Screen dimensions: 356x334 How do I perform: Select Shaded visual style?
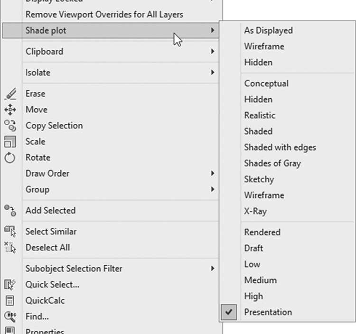click(x=287, y=131)
